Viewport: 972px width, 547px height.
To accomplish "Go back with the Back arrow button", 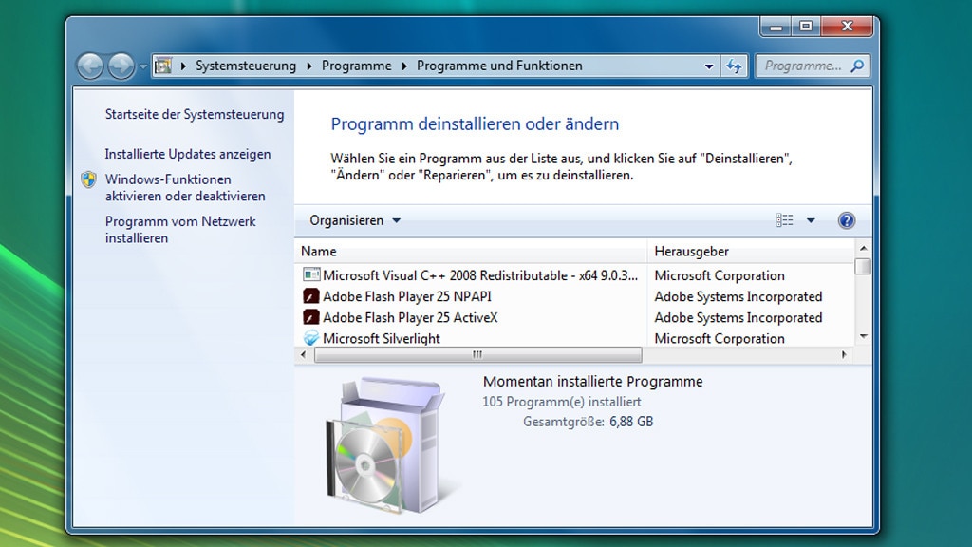I will tap(90, 66).
